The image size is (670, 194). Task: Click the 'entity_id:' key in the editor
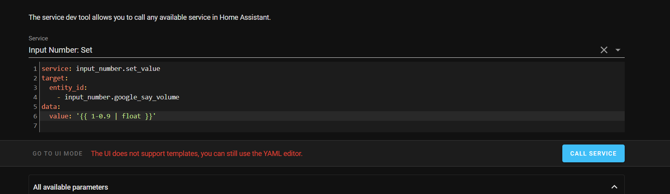(x=68, y=87)
